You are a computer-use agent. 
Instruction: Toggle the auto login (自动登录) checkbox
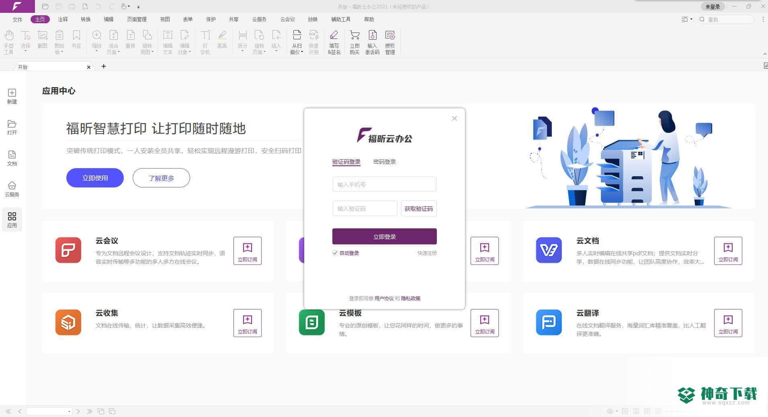(335, 253)
